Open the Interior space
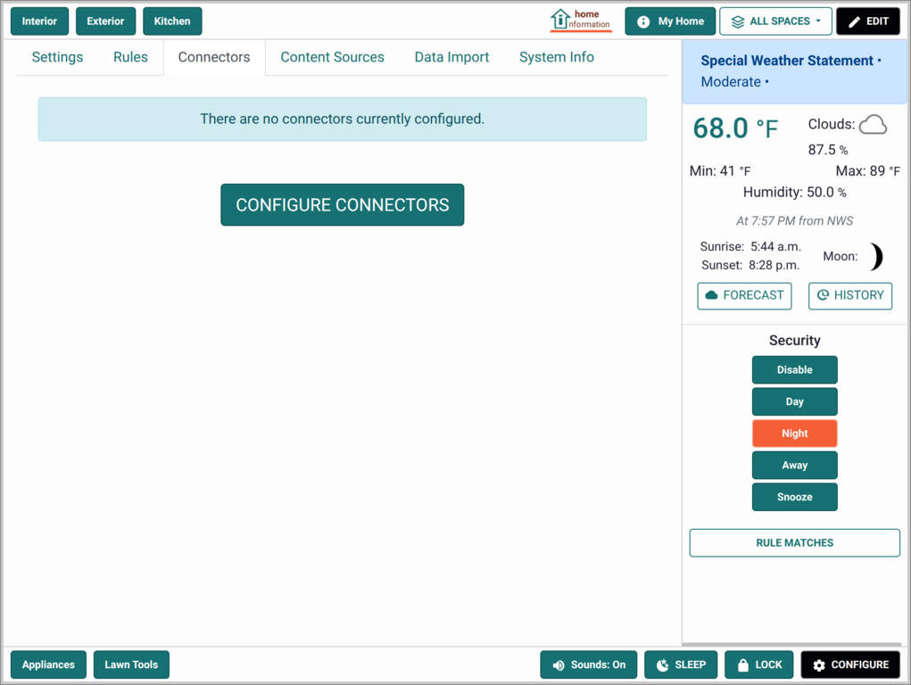The height and width of the screenshot is (685, 911). (x=39, y=21)
